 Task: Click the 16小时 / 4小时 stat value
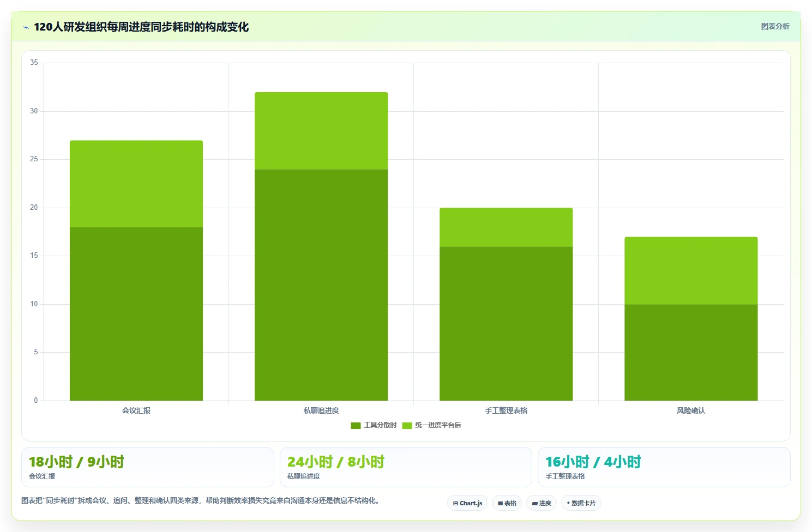[593, 462]
